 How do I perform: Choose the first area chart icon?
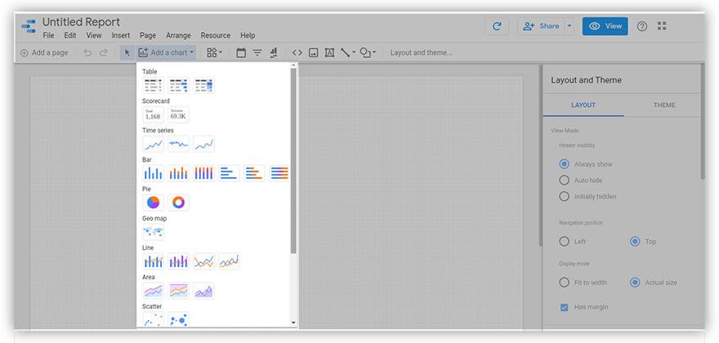pos(153,291)
